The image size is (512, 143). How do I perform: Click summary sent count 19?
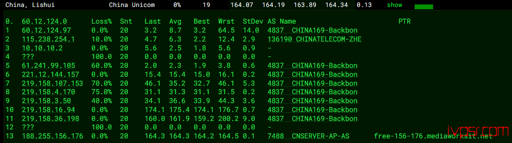click(207, 5)
